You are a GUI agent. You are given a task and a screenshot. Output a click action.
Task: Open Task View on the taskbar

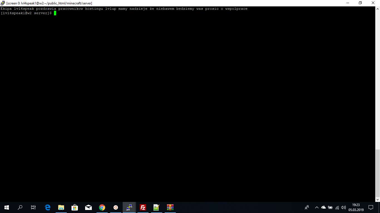[33, 207]
